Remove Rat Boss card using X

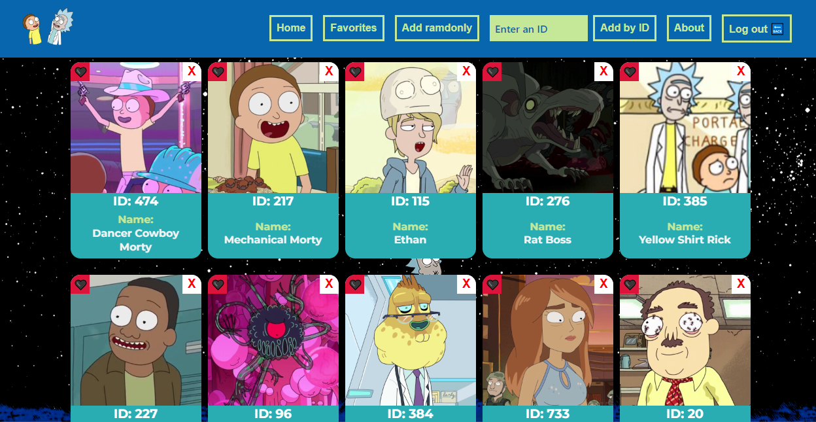pyautogui.click(x=603, y=71)
